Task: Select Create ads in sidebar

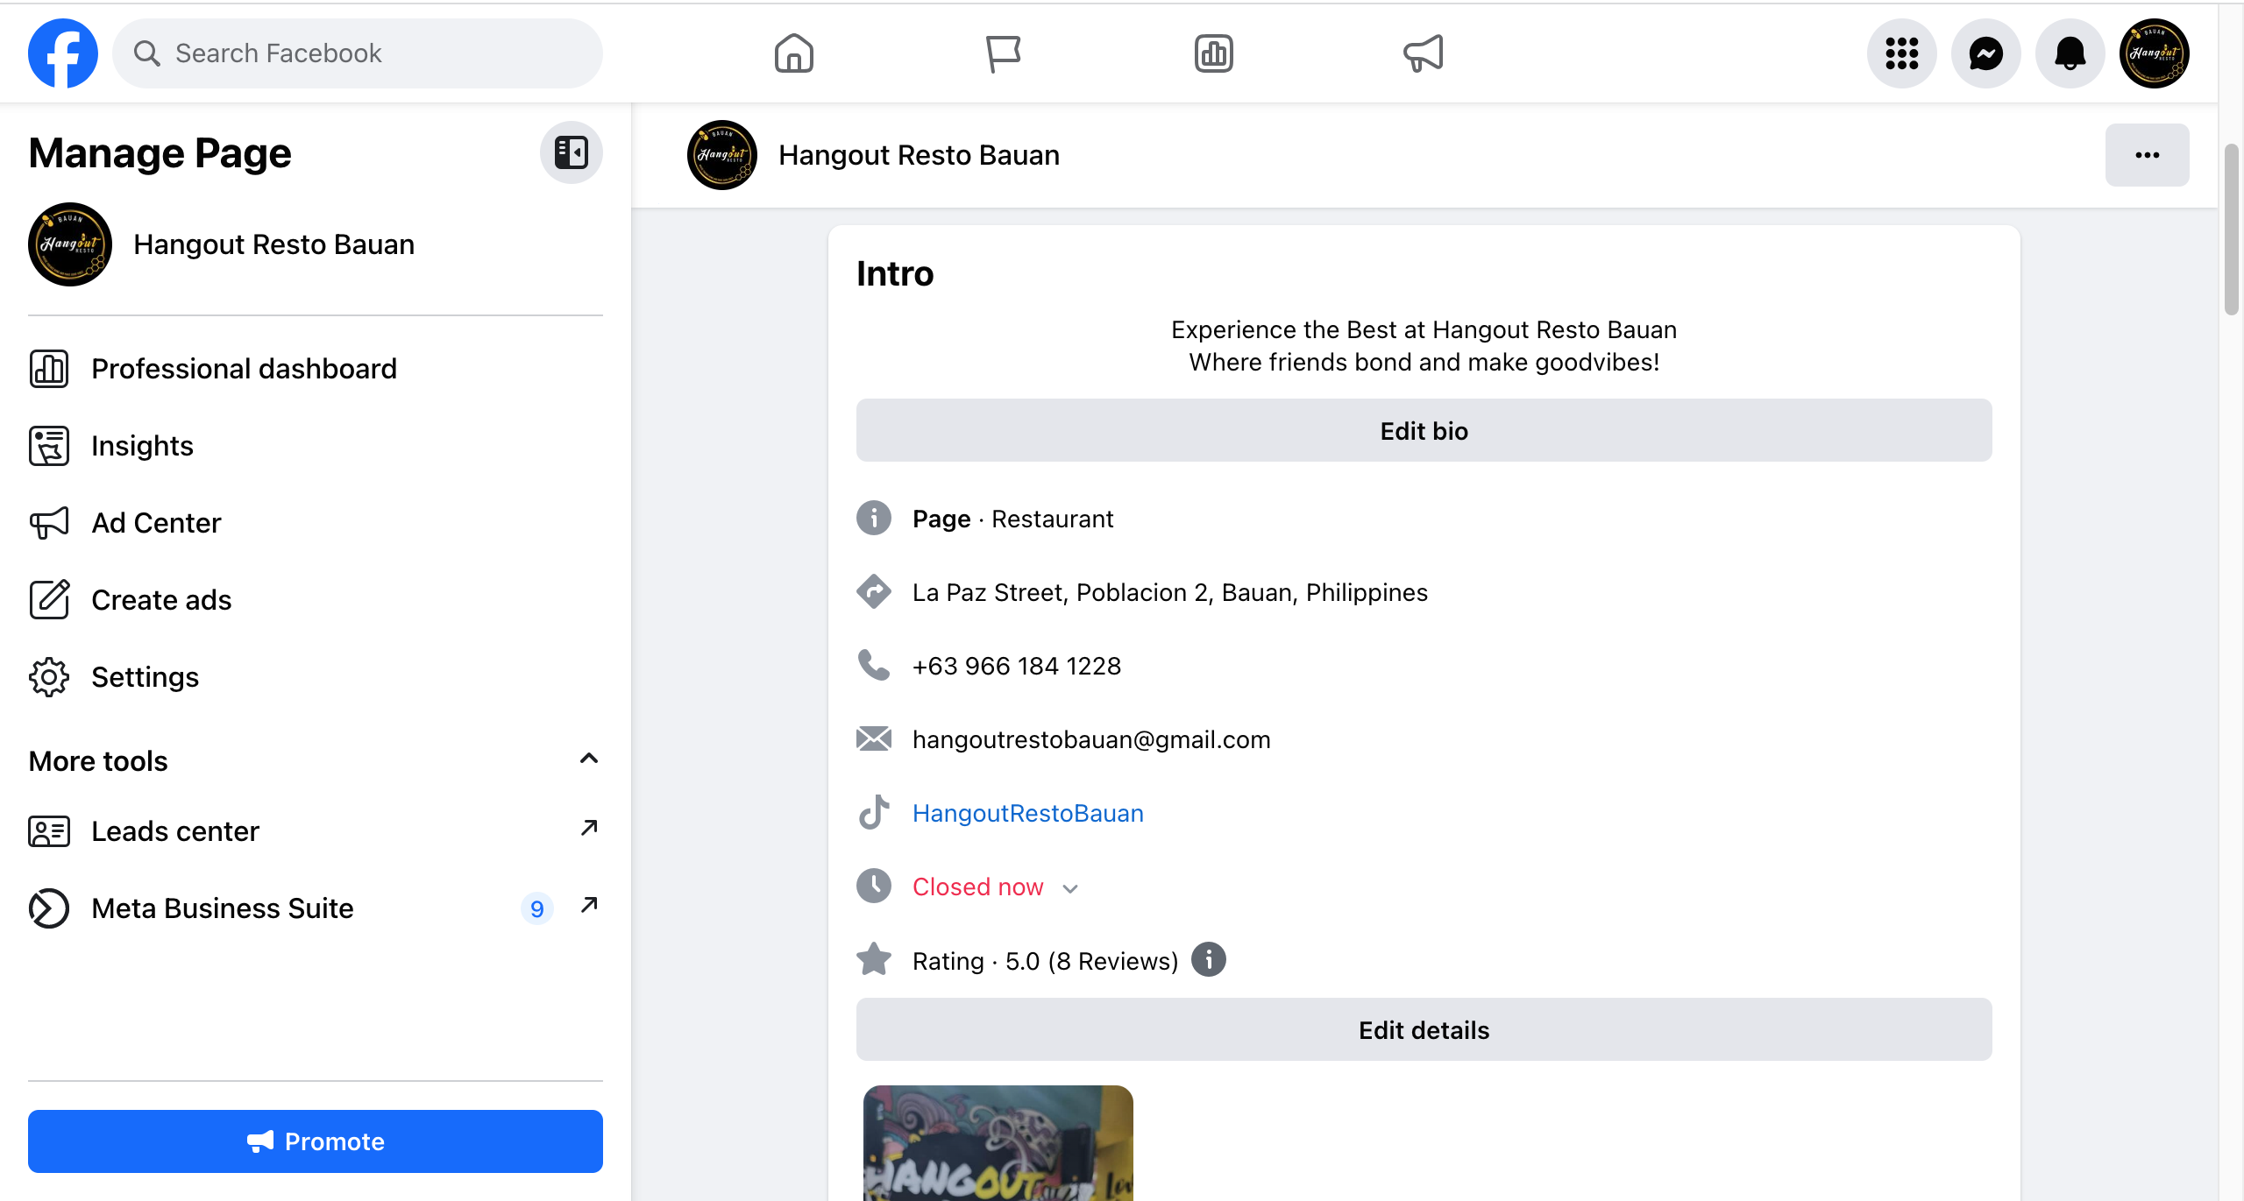Action: click(316, 600)
